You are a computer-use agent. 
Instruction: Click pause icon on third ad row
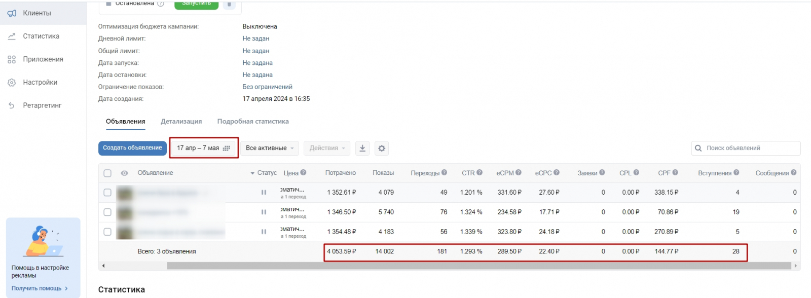(x=264, y=232)
